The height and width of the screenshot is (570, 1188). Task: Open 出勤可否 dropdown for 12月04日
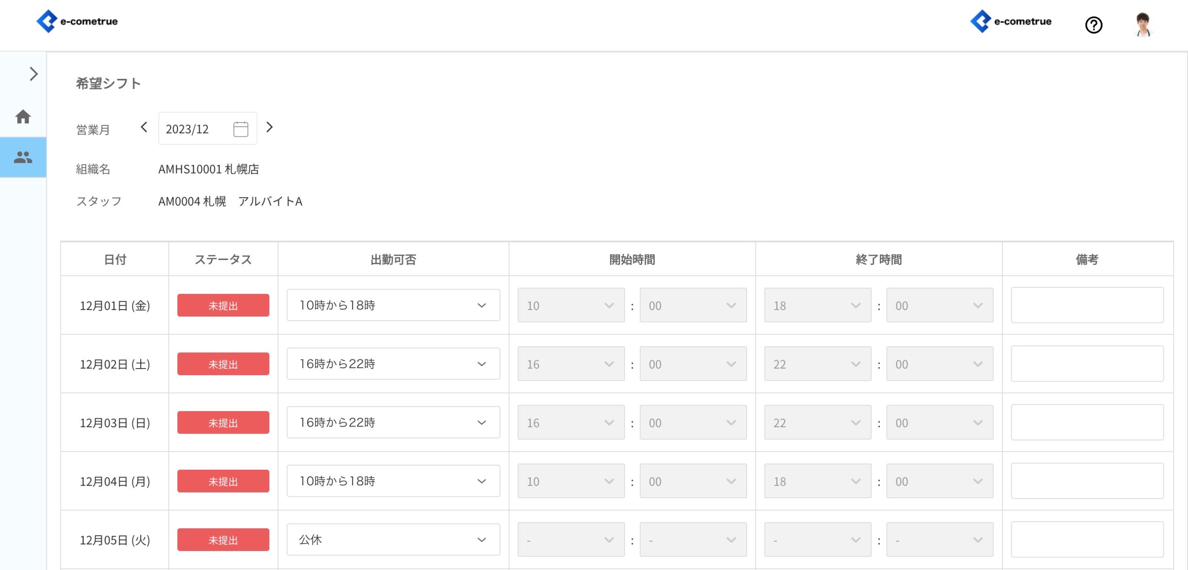point(393,481)
